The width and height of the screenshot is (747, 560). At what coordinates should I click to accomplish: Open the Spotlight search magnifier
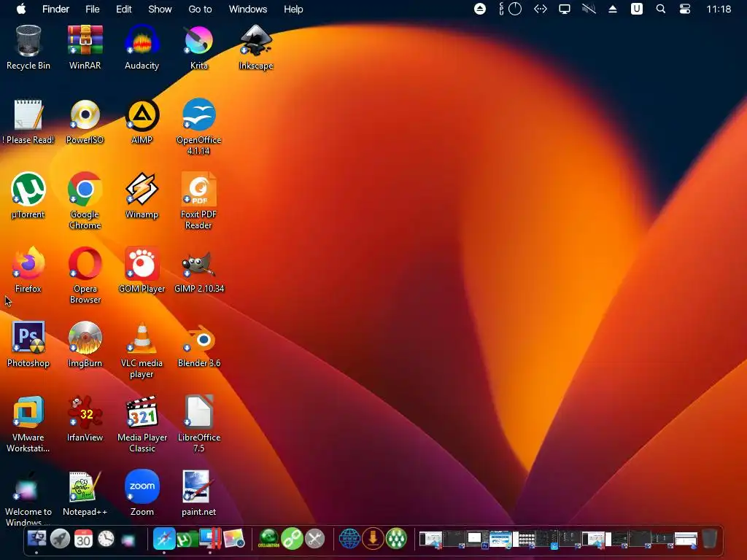tap(660, 9)
